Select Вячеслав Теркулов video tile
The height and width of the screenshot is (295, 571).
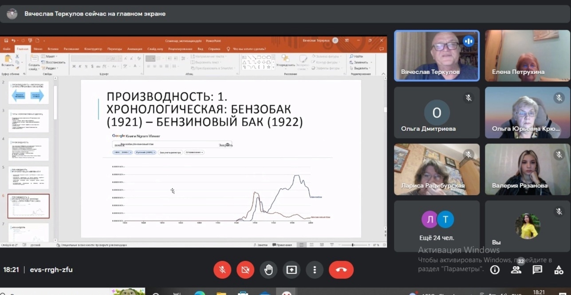tap(437, 56)
